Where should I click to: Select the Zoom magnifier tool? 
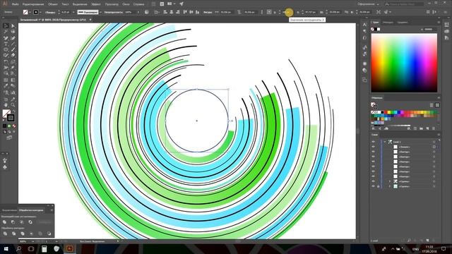[13, 105]
